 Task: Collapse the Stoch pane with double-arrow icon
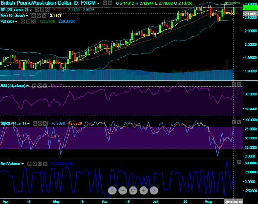point(233,122)
